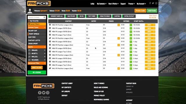Click NBA basketball icon in Sports filter
The image size is (186, 104).
30,50
